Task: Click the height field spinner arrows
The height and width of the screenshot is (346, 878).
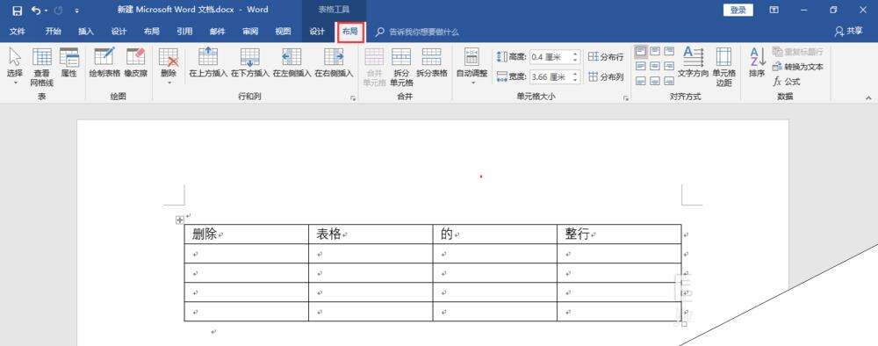Action: click(575, 57)
